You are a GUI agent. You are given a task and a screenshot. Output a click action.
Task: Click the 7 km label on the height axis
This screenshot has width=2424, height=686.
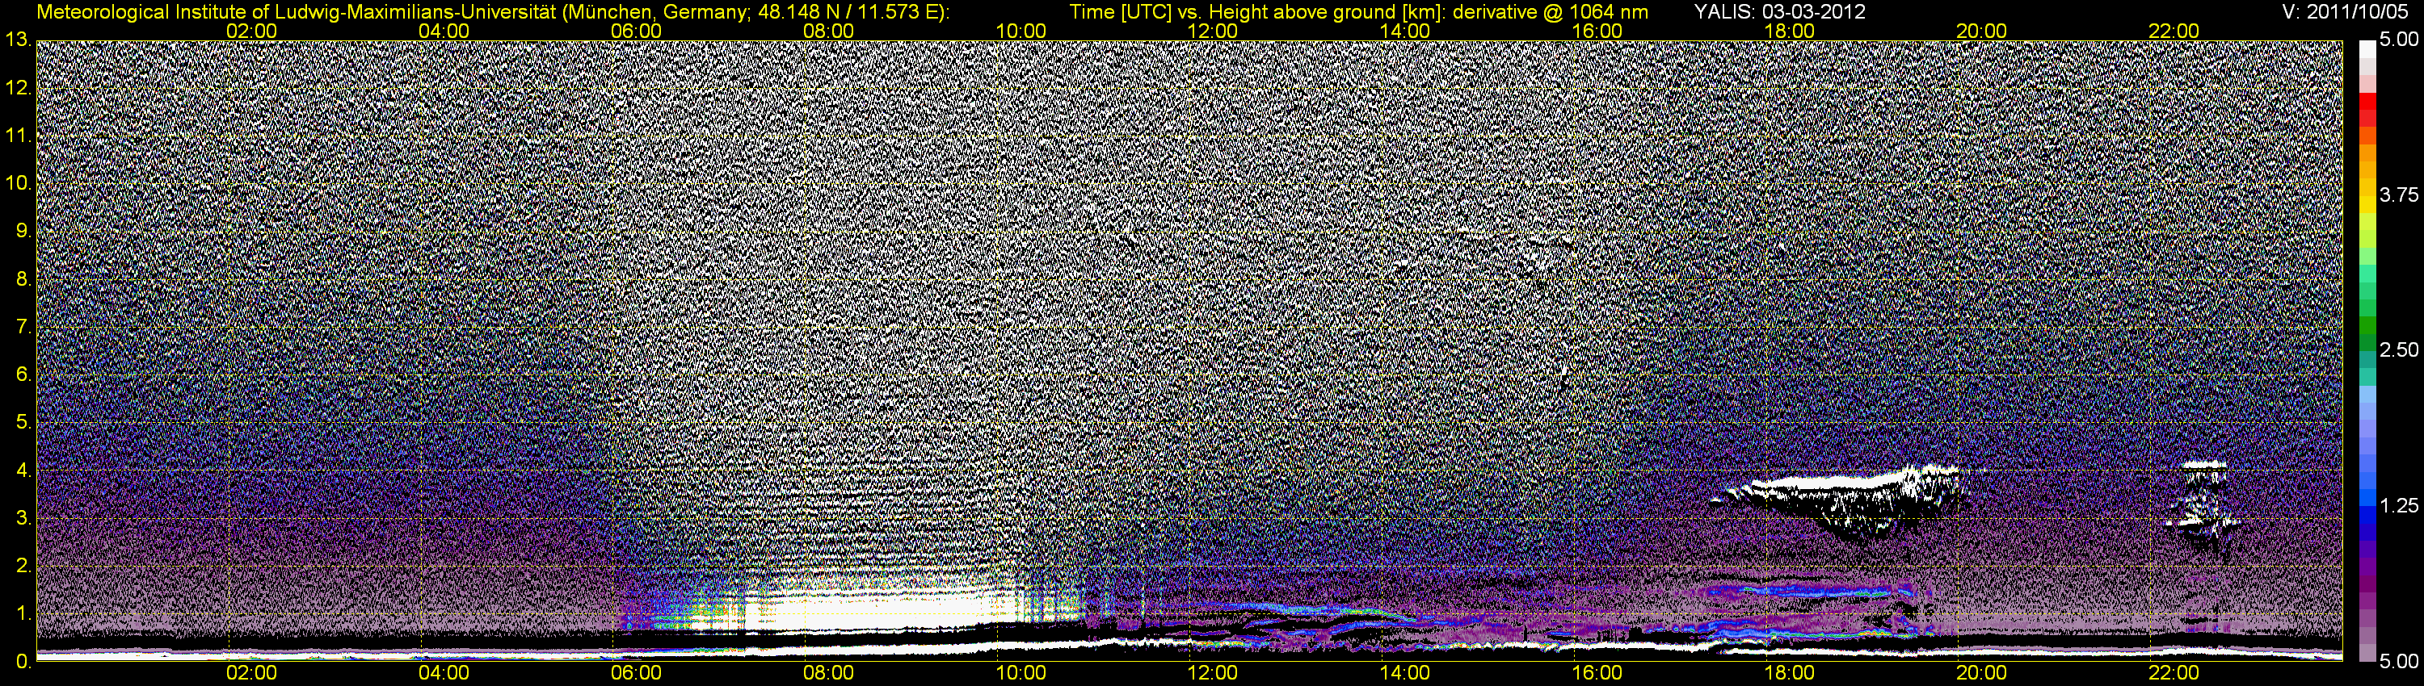23,327
